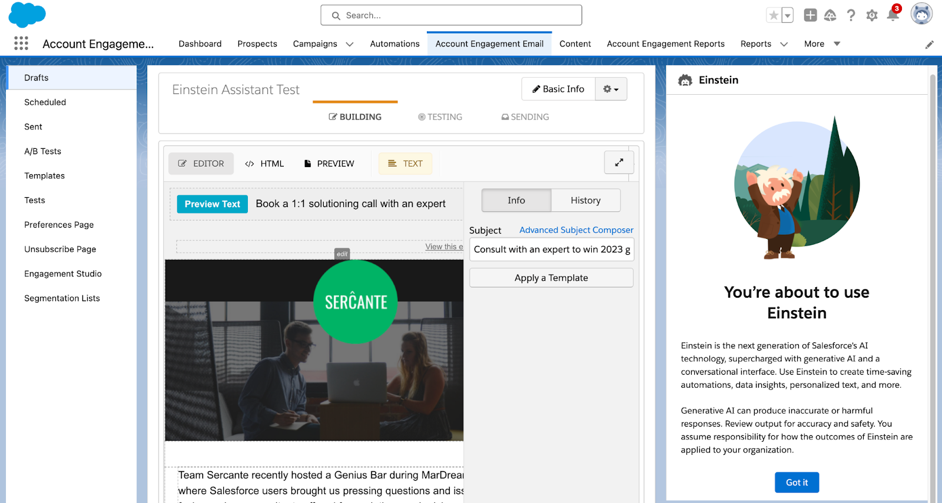Click the Got it button
This screenshot has height=503, width=942.
tap(797, 482)
